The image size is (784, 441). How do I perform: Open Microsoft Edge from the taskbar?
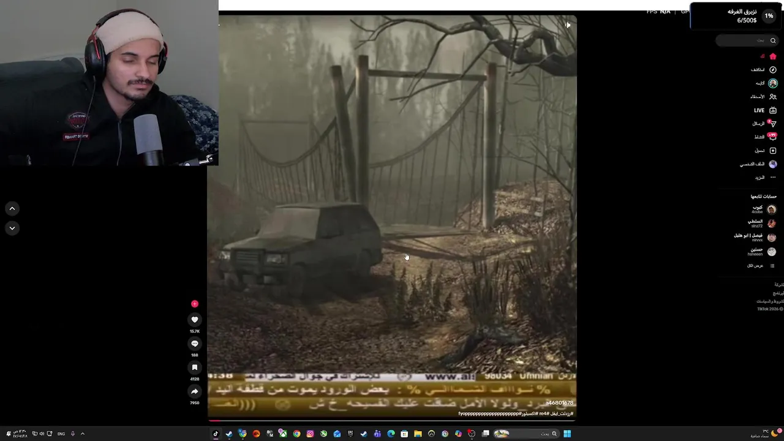391,434
